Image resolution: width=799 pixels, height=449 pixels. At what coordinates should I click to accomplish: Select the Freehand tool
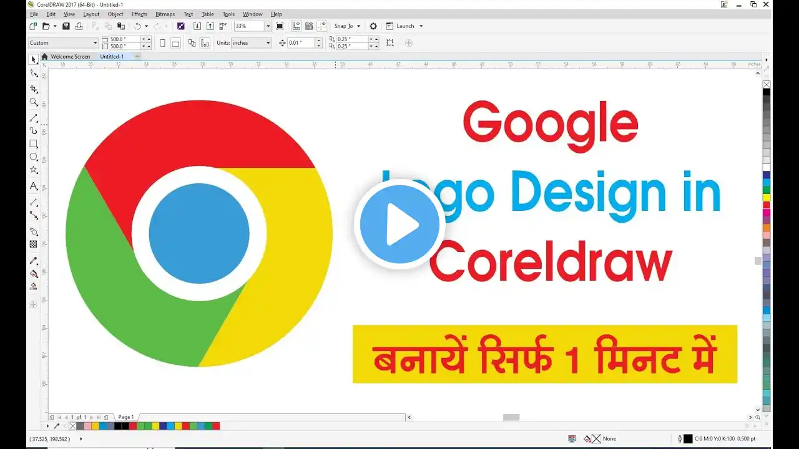tap(34, 118)
